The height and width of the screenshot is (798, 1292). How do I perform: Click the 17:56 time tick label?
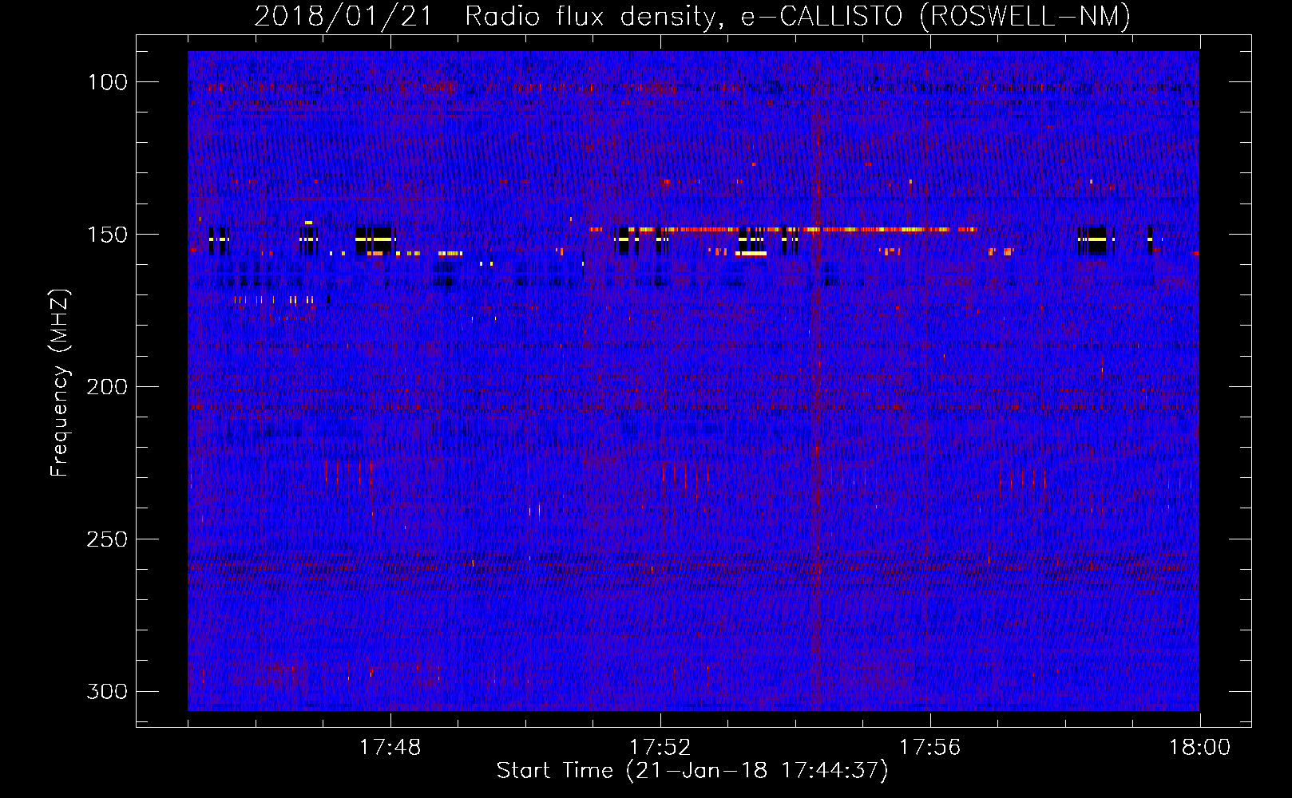(929, 748)
